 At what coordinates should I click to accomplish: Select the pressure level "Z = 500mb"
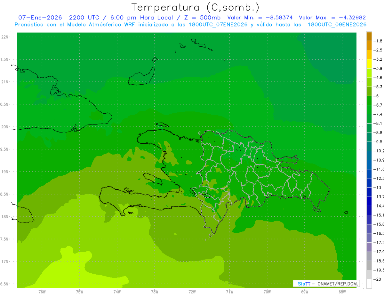click(x=202, y=18)
